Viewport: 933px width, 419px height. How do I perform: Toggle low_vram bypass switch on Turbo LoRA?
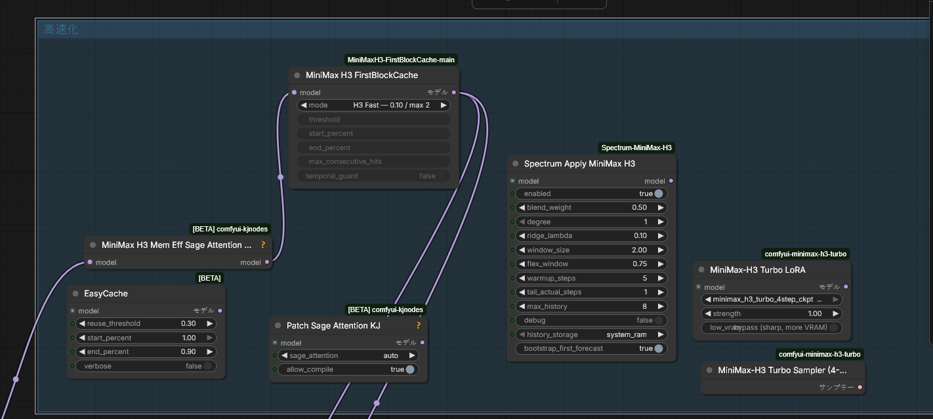pos(834,327)
